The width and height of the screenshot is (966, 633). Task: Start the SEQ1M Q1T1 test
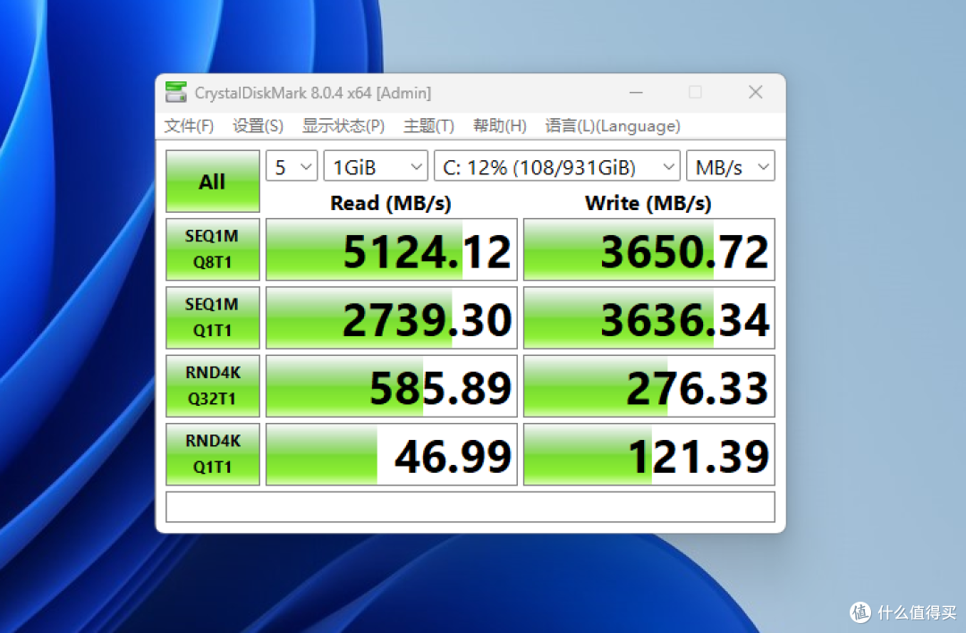point(213,317)
